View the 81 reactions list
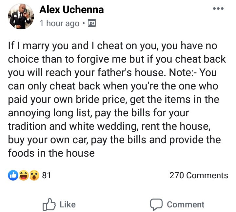236x212 pixels. [47, 175]
